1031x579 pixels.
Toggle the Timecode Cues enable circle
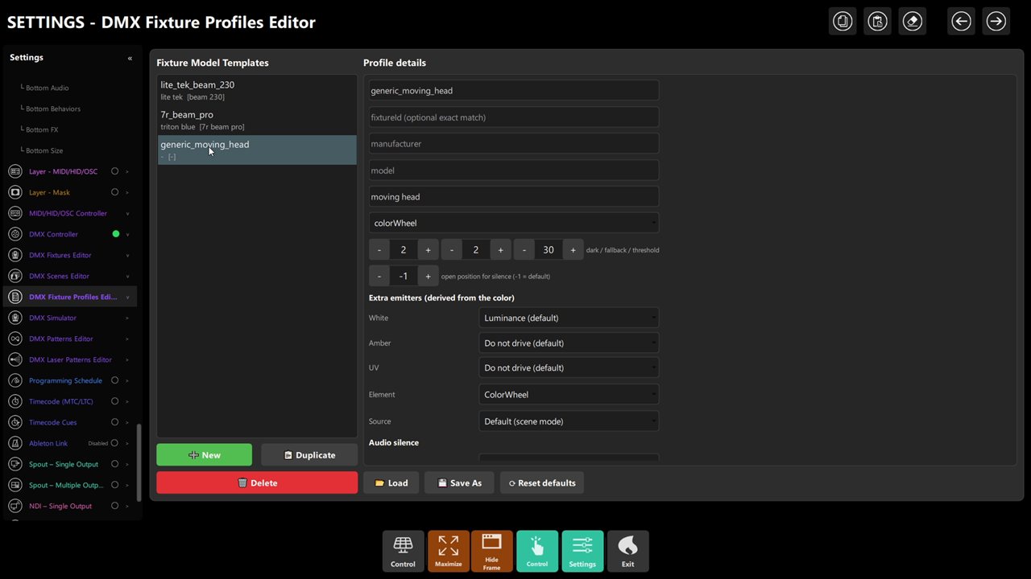point(114,422)
